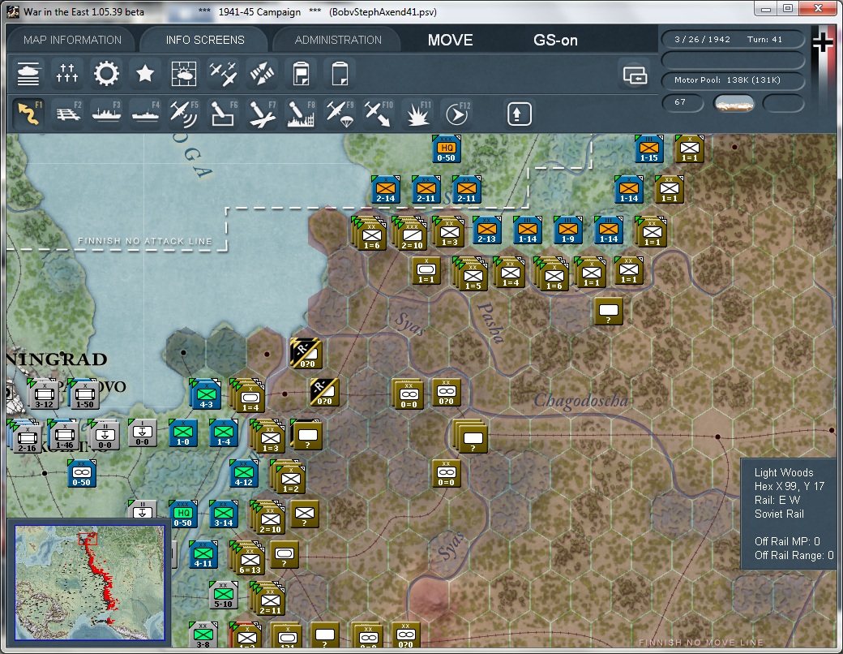The image size is (843, 654).
Task: Select the green 3-14 infantry unit
Action: (x=224, y=514)
